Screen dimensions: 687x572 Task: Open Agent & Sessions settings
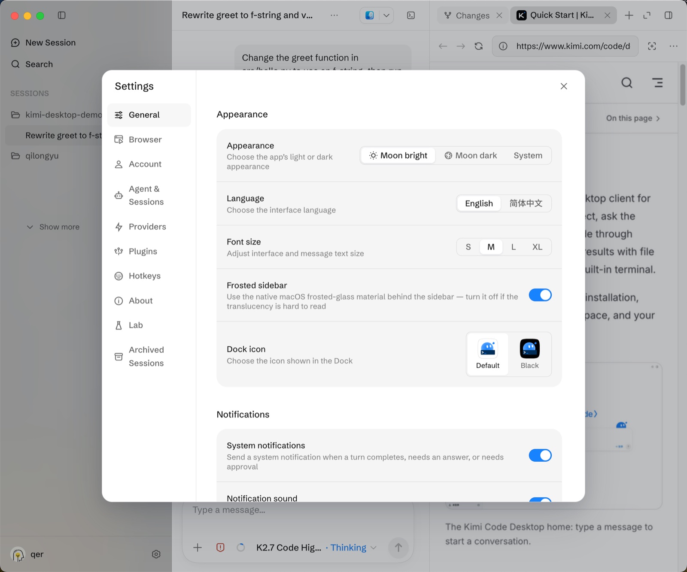(149, 195)
